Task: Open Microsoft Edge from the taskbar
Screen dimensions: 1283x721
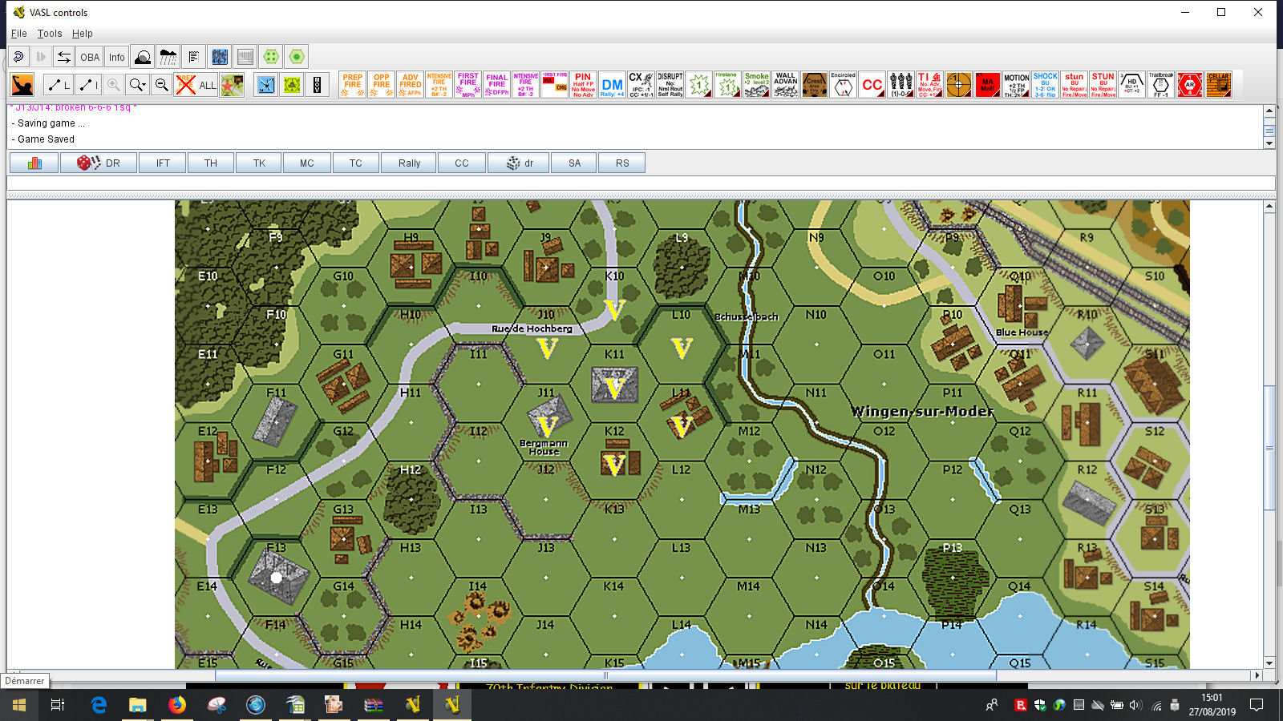Action: click(x=99, y=705)
